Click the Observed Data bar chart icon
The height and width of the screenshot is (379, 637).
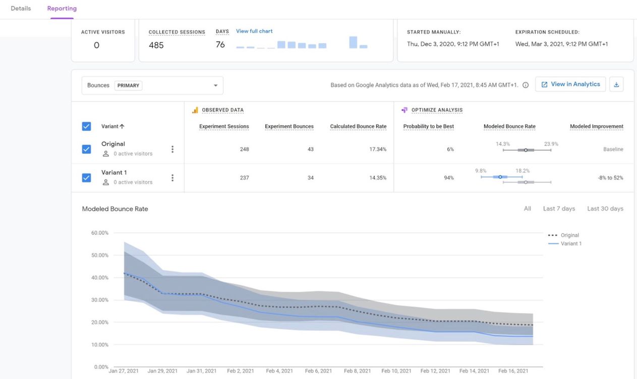tap(195, 110)
